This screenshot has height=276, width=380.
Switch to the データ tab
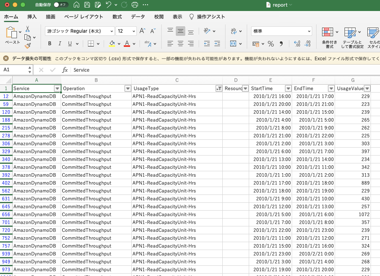tap(138, 17)
